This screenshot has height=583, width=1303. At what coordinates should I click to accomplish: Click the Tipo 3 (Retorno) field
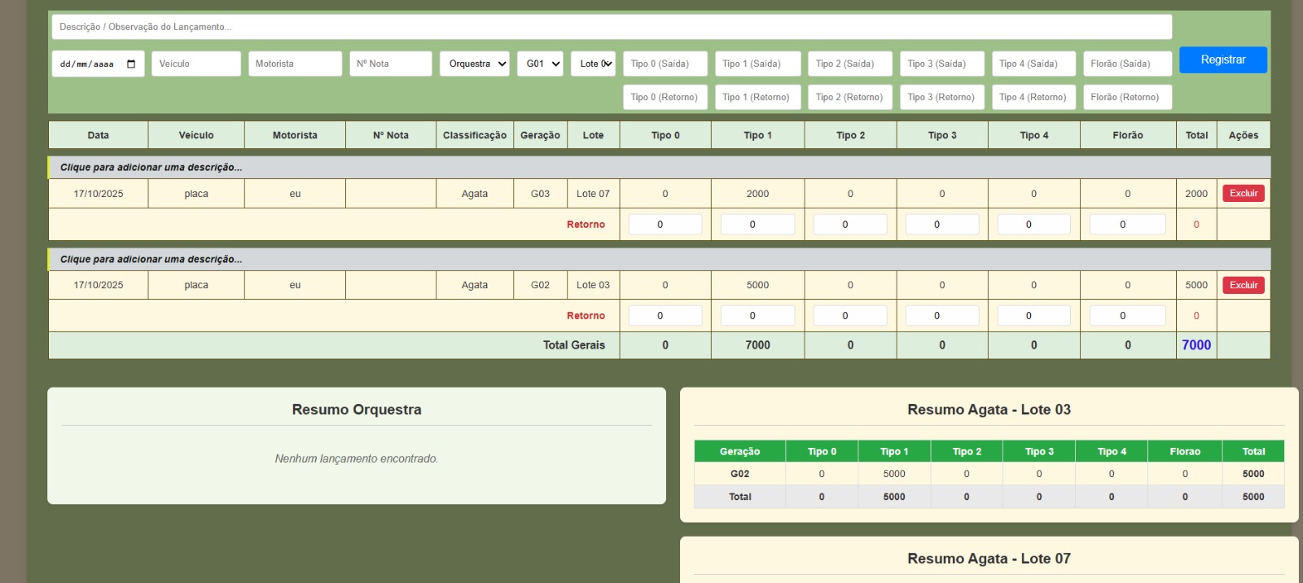click(942, 97)
